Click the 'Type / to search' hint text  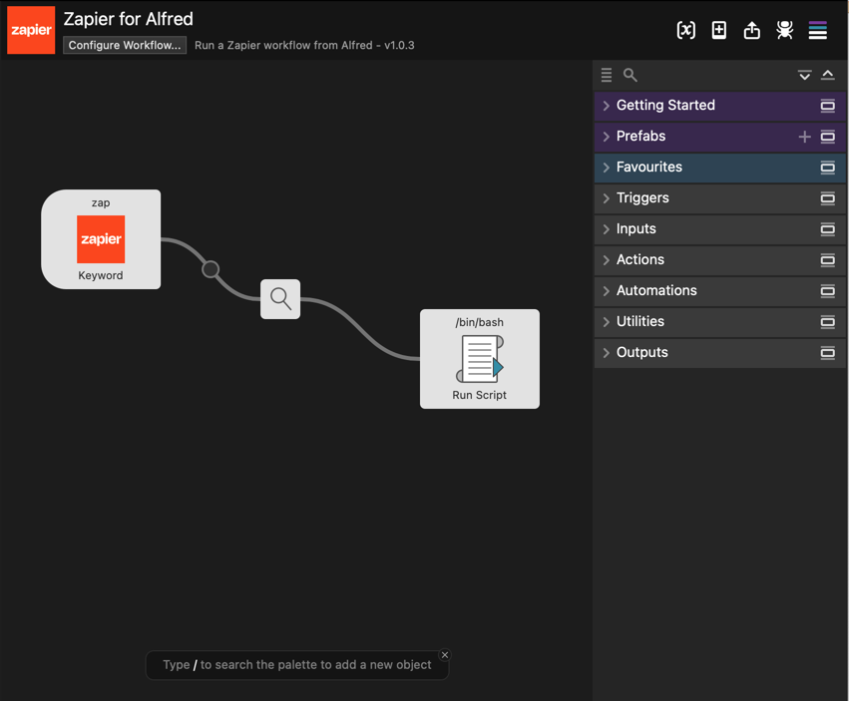(x=296, y=665)
